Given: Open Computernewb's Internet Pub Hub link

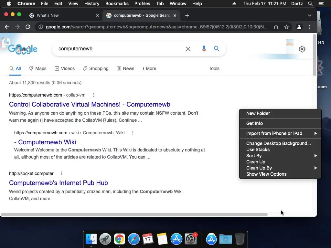Looking at the screenshot, I should (59, 183).
